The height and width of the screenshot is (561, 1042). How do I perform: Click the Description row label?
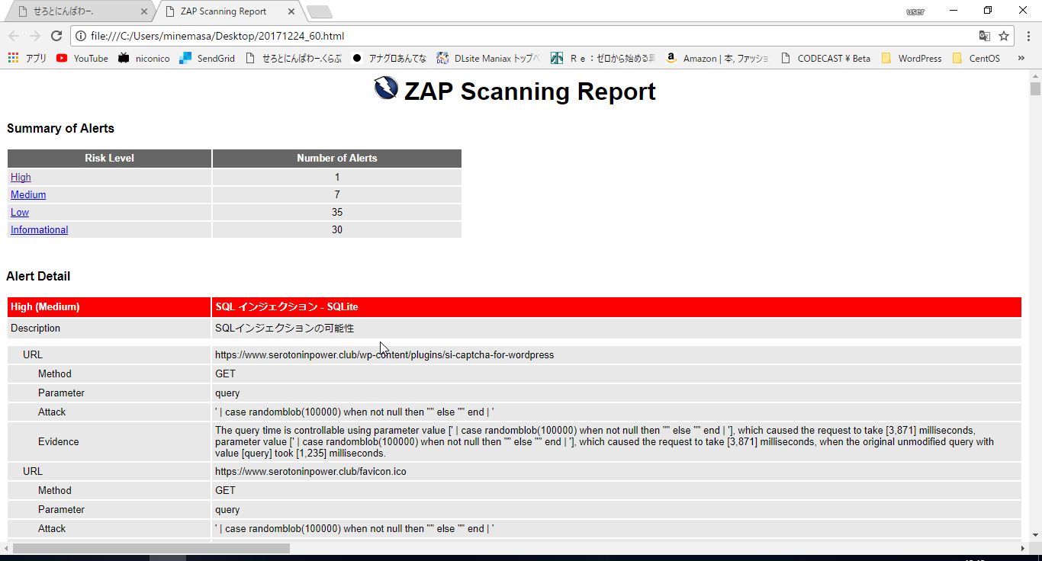coord(35,329)
